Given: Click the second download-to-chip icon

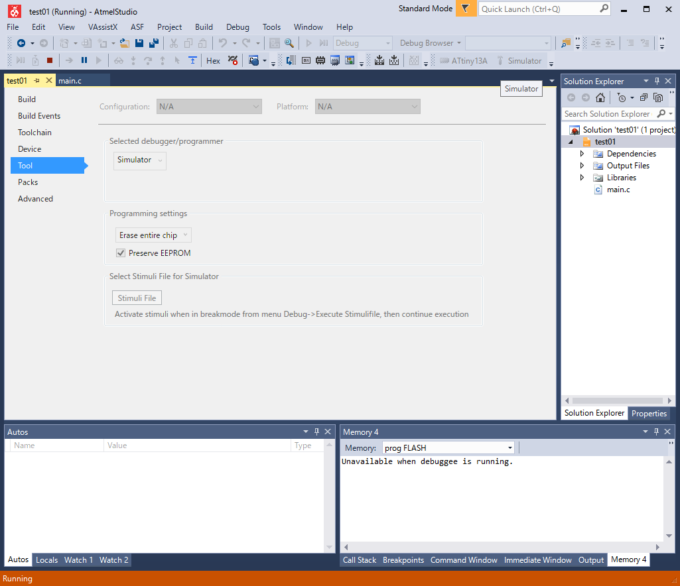Looking at the screenshot, I should [x=394, y=61].
